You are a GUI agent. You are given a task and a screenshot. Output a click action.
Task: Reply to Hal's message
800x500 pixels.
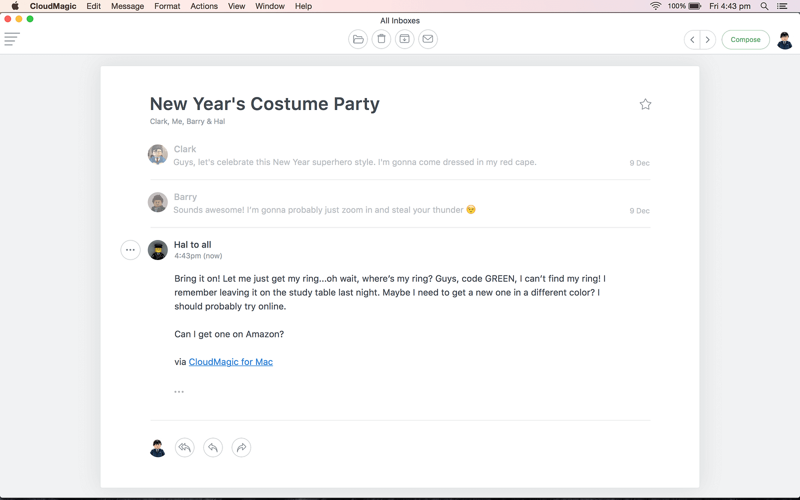[213, 447]
